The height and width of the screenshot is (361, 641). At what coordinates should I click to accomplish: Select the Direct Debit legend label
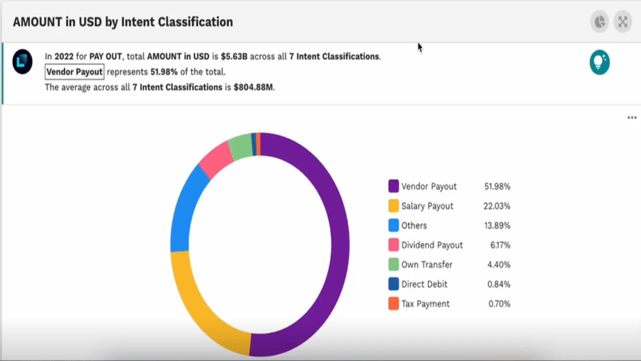424,284
